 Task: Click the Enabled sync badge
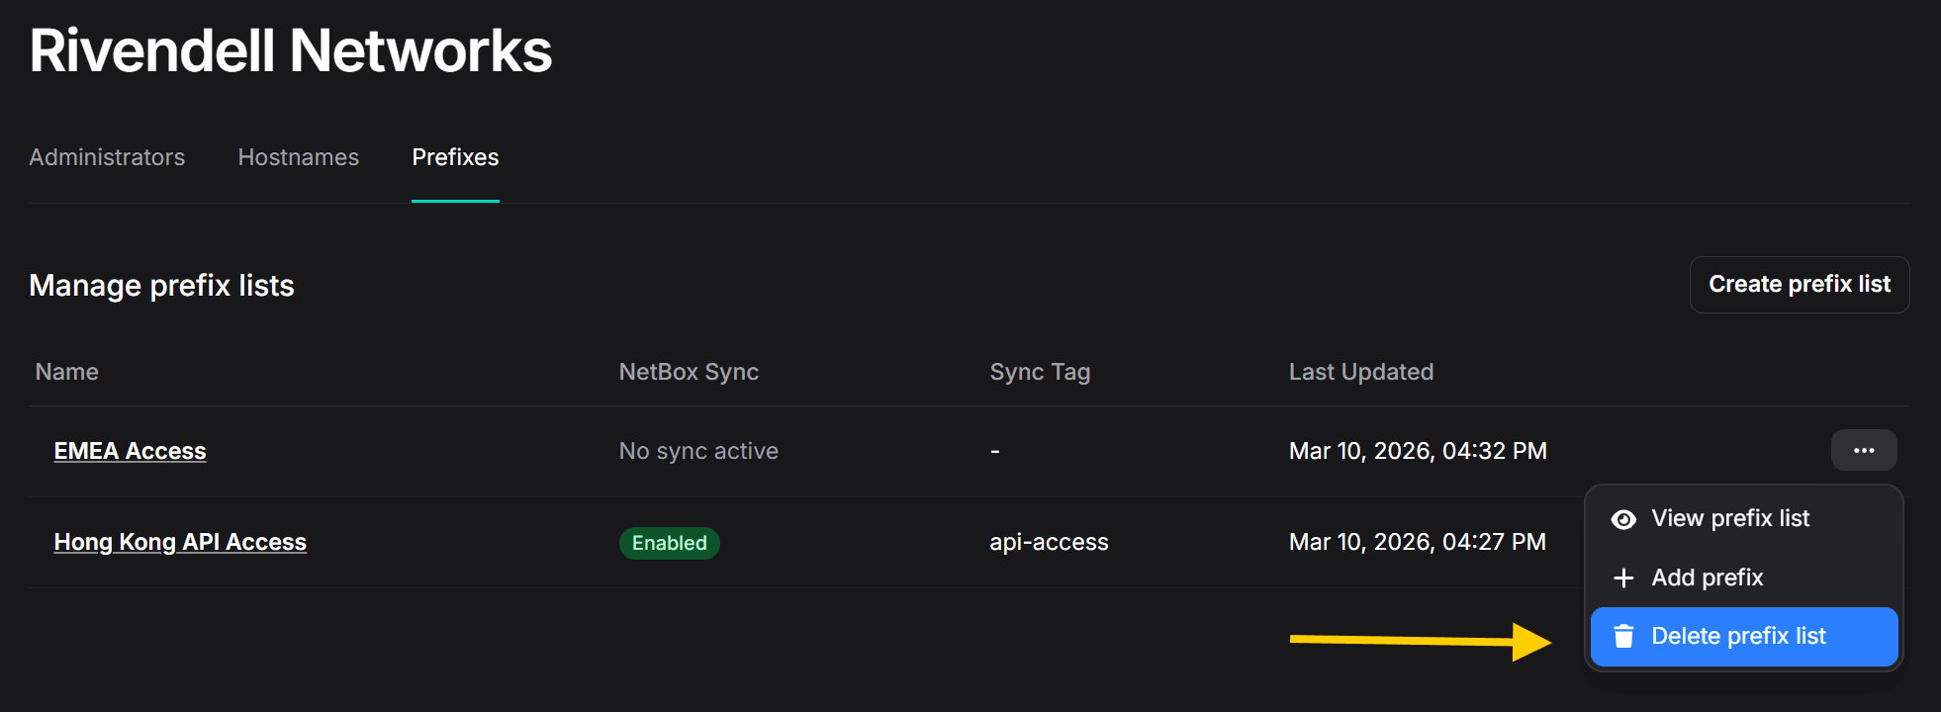pyautogui.click(x=669, y=543)
